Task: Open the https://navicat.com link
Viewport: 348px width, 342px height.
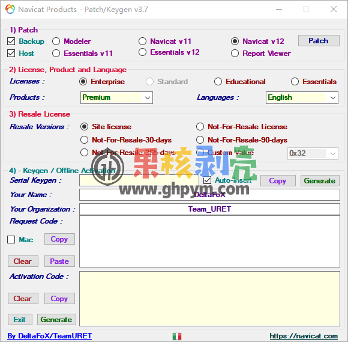Action: [304, 336]
